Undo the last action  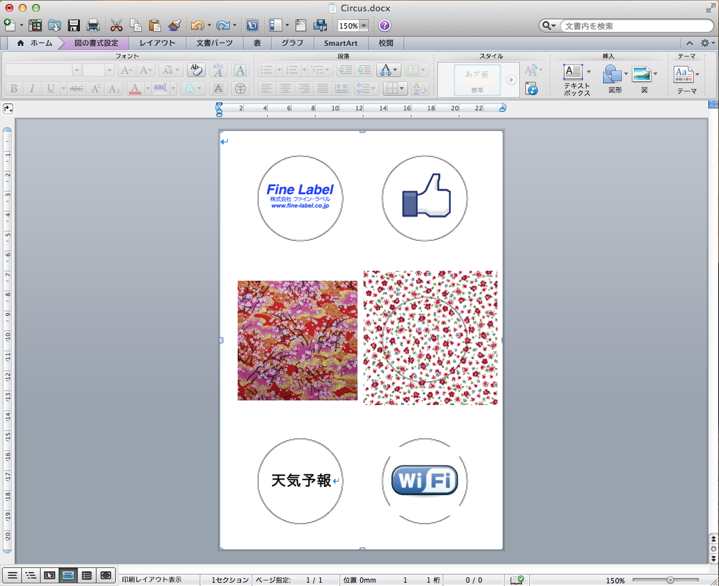[198, 25]
